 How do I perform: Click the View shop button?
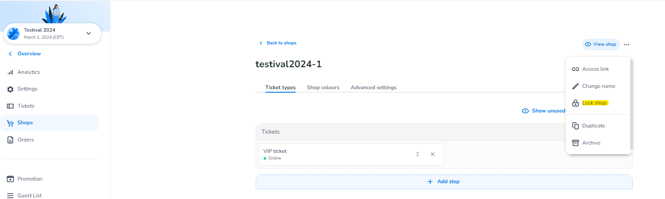coord(601,44)
